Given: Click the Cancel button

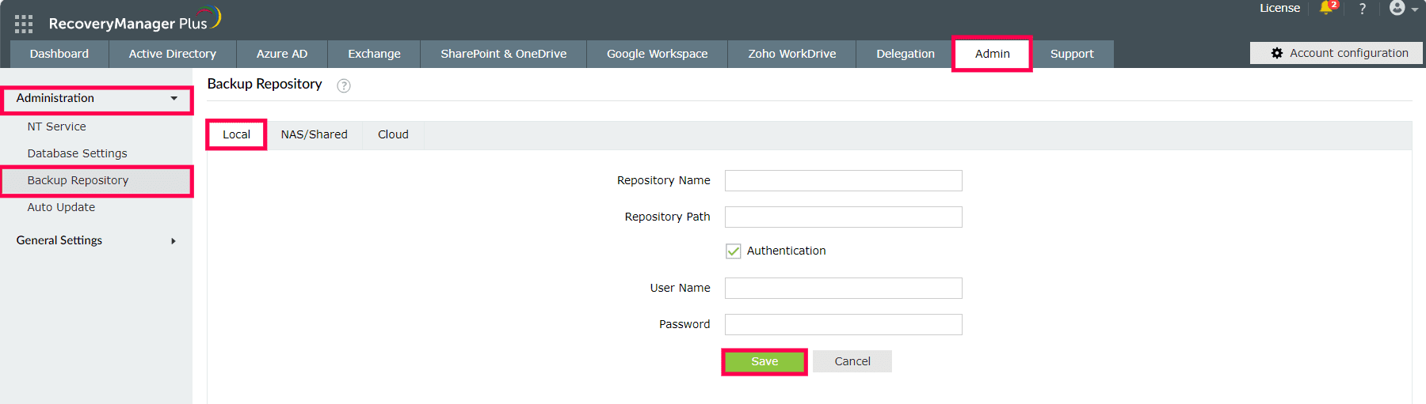Looking at the screenshot, I should [852, 361].
